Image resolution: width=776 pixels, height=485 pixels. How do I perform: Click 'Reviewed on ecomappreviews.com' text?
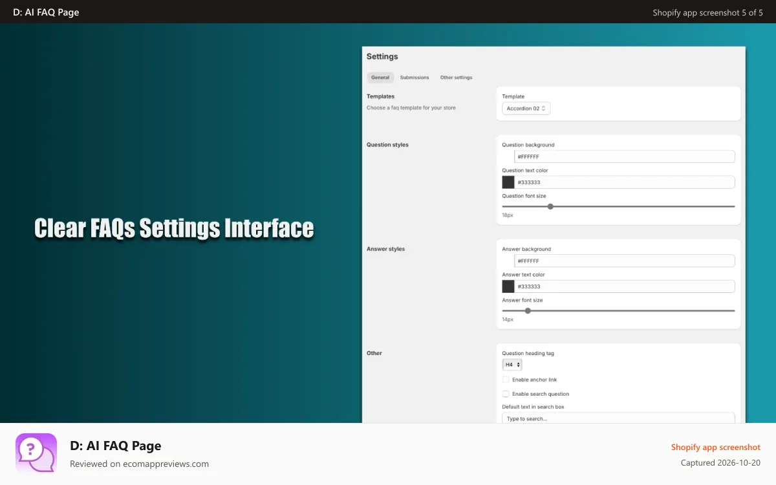139,464
